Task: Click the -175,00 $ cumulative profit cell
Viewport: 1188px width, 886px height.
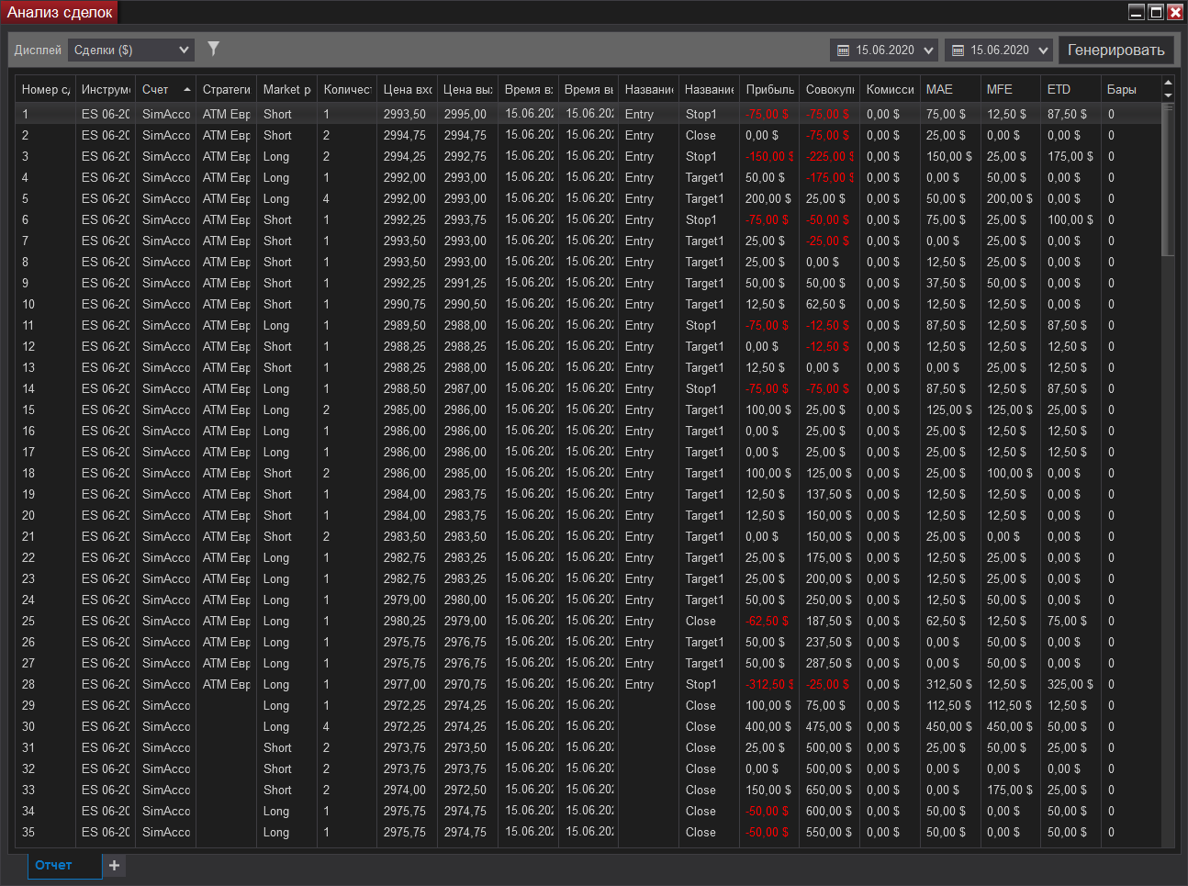Action: coord(830,177)
